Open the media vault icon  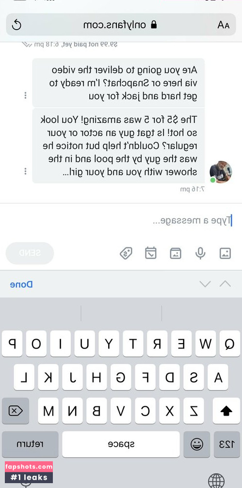click(x=176, y=253)
